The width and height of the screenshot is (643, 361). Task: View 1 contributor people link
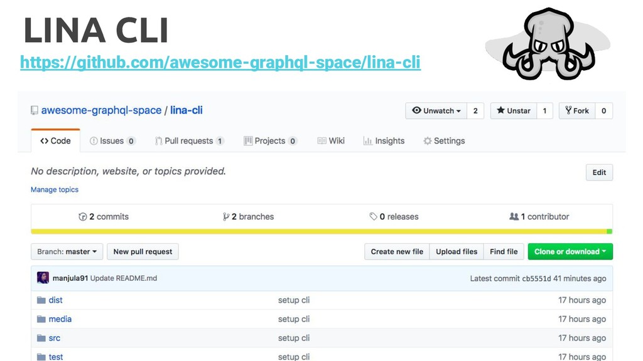(539, 217)
